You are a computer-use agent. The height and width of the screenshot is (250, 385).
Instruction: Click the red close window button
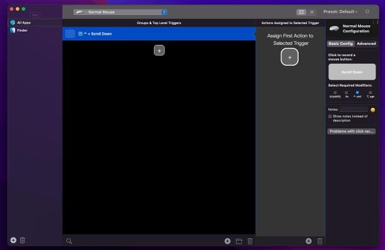[x=11, y=9]
